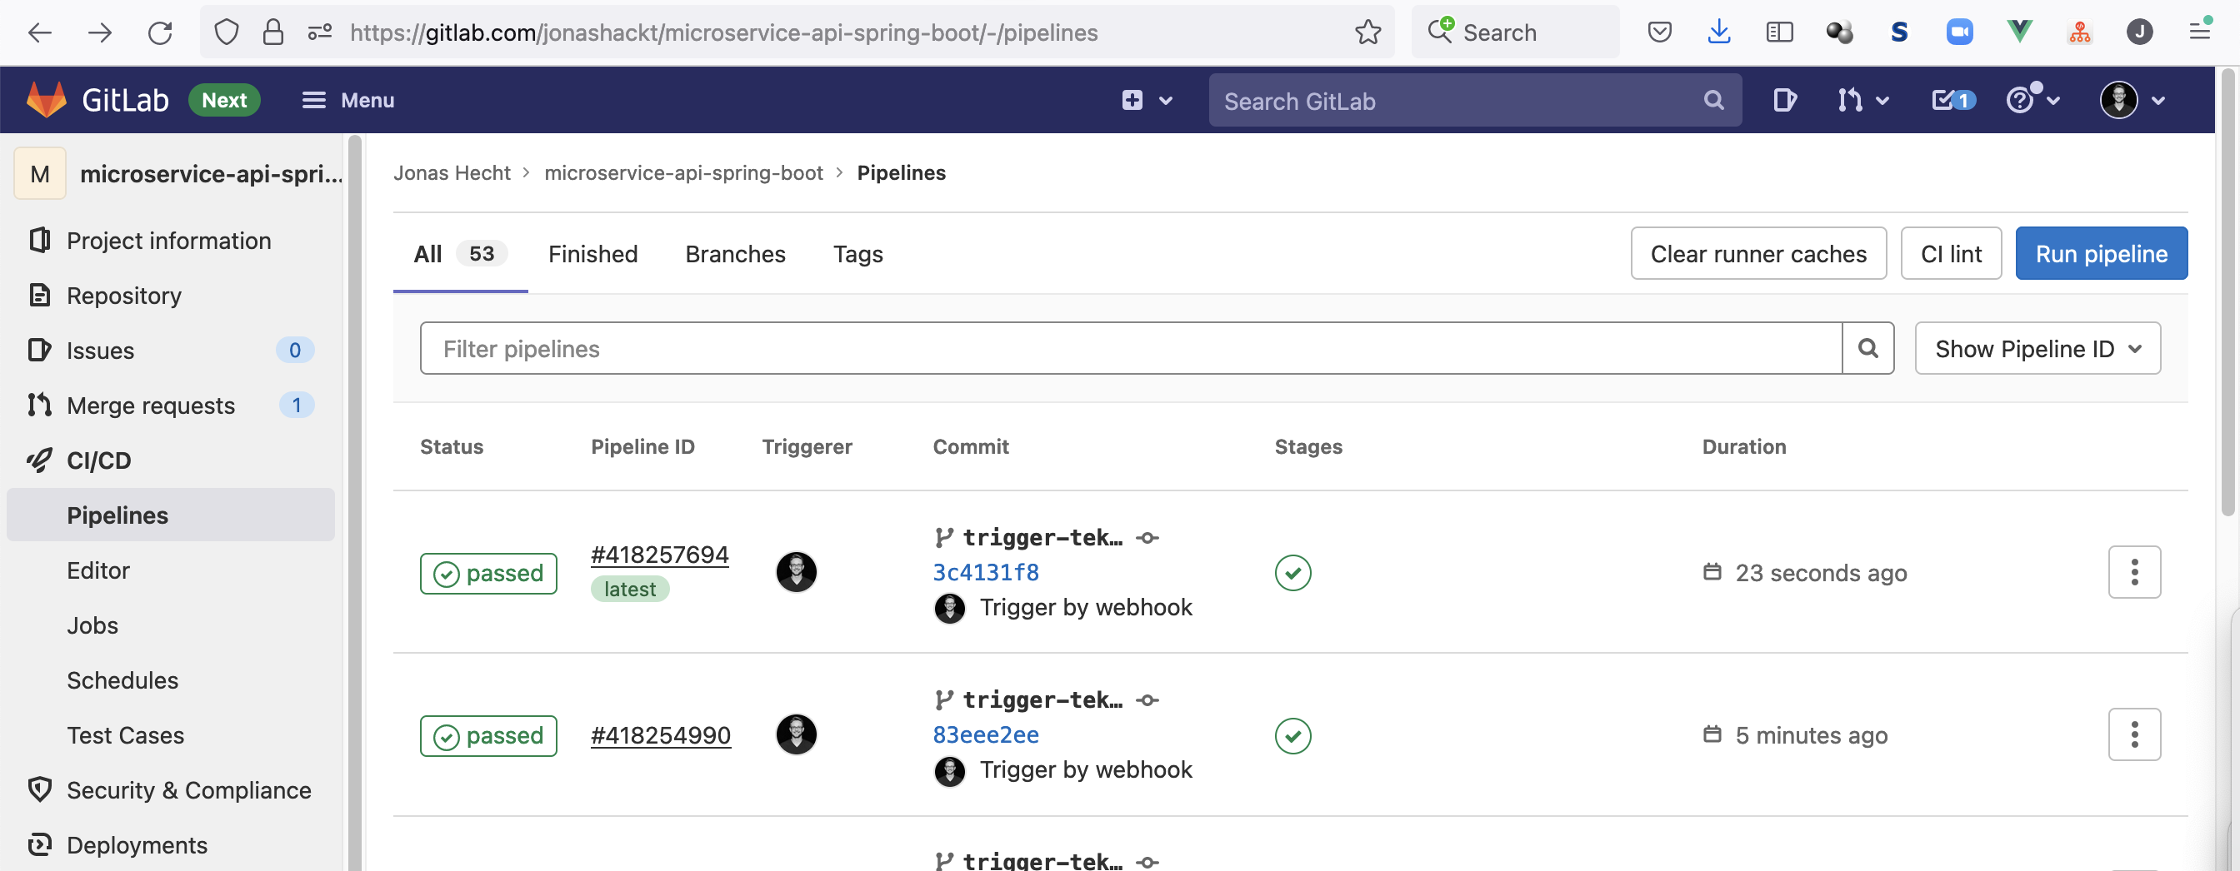Viewport: 2240px width, 871px height.
Task: Switch to the Branches tab
Action: pos(735,254)
